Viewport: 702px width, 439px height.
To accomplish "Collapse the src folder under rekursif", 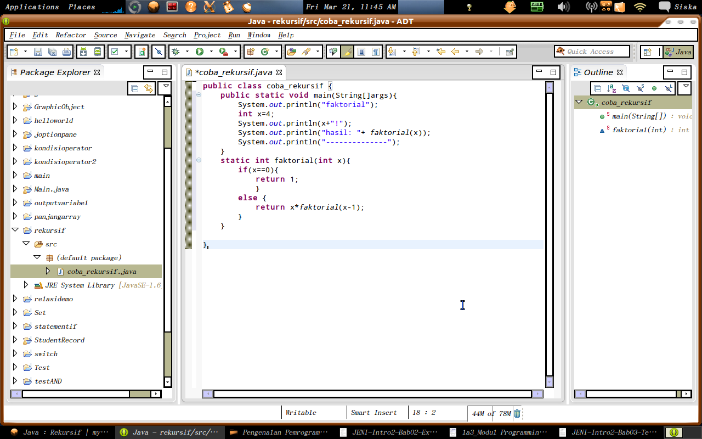I will [x=25, y=244].
